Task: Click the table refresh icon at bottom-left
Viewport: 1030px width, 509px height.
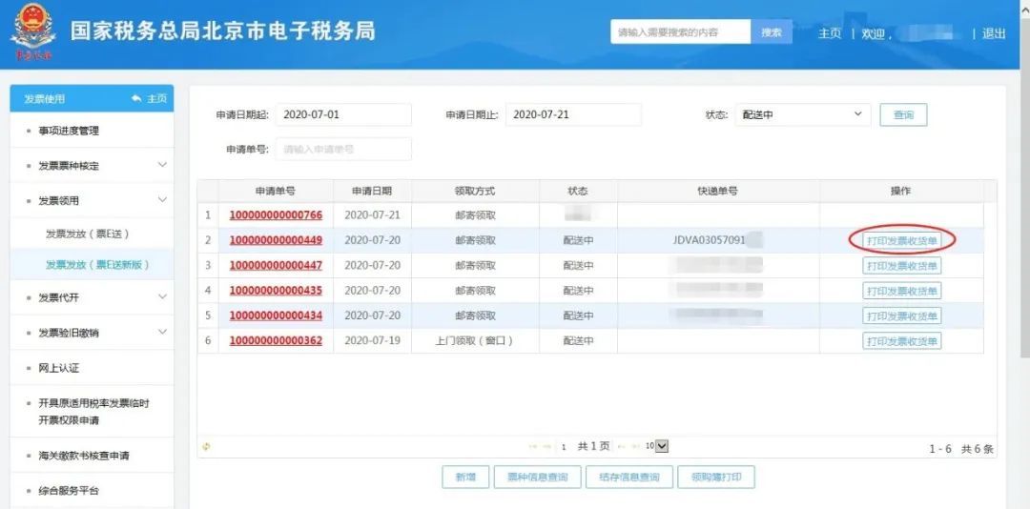Action: pyautogui.click(x=206, y=446)
